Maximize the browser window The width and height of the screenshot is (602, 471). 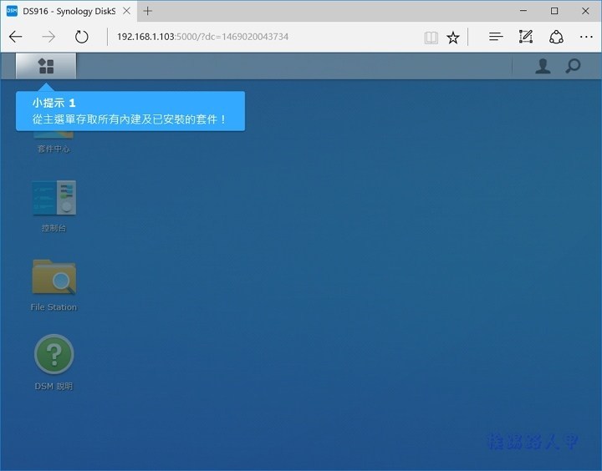point(554,11)
